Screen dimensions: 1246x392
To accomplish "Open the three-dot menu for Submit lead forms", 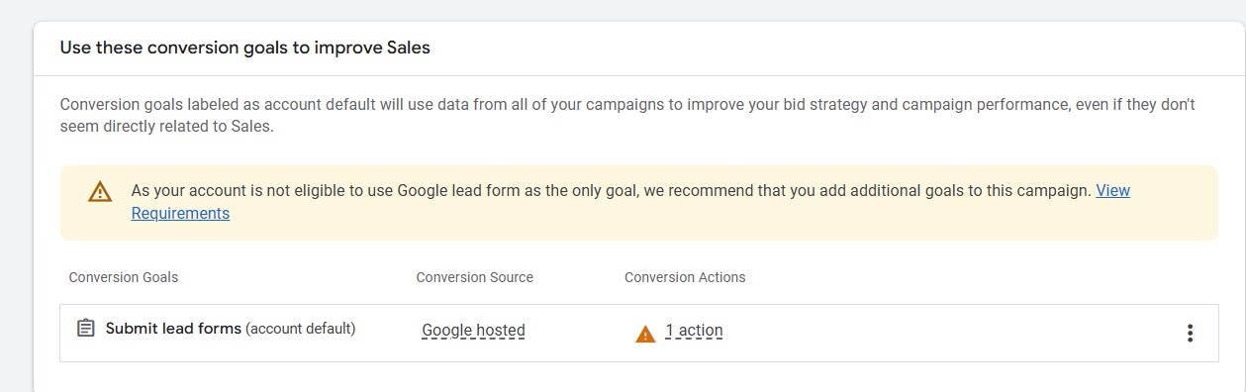I will [1190, 334].
